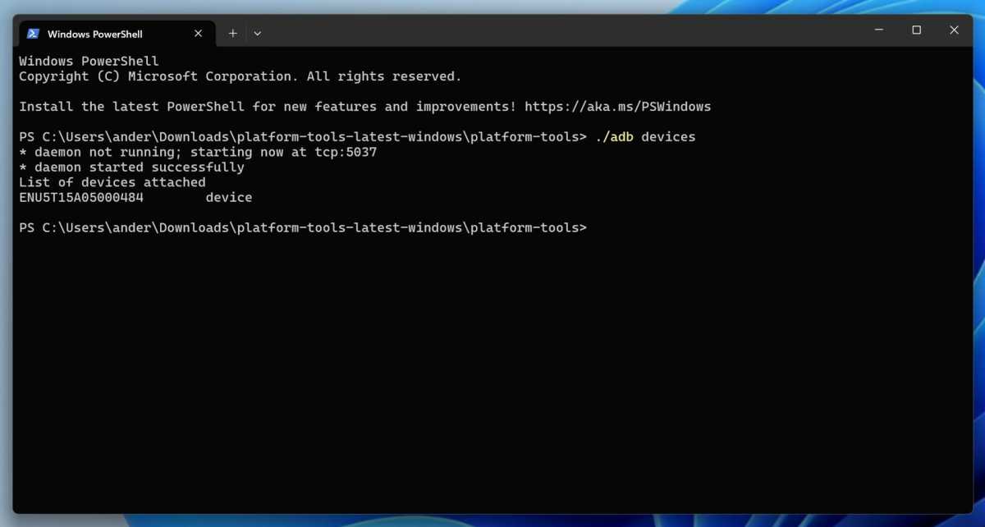This screenshot has width=985, height=527.
Task: Open the https://aka.ms/PSWindows link
Action: tap(617, 107)
